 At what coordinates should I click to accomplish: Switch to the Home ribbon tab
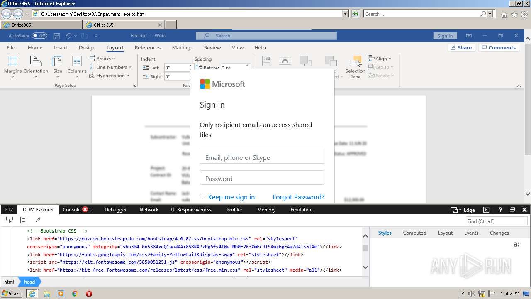tap(35, 47)
